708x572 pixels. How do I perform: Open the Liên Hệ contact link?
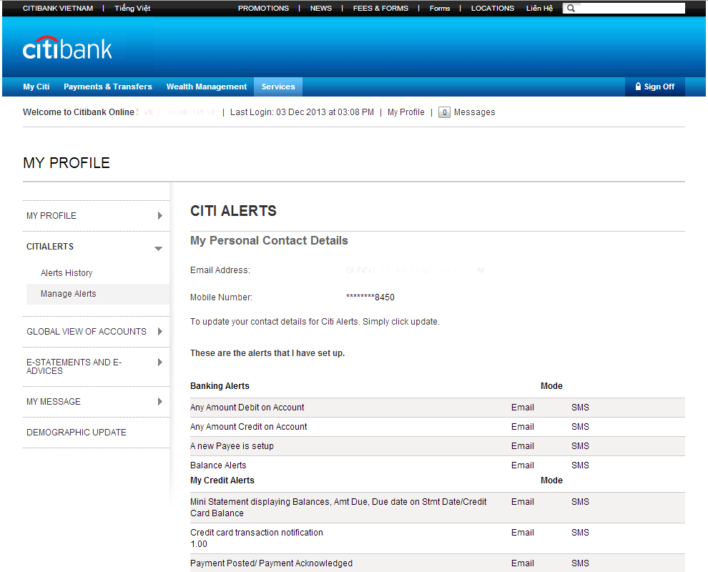point(539,8)
